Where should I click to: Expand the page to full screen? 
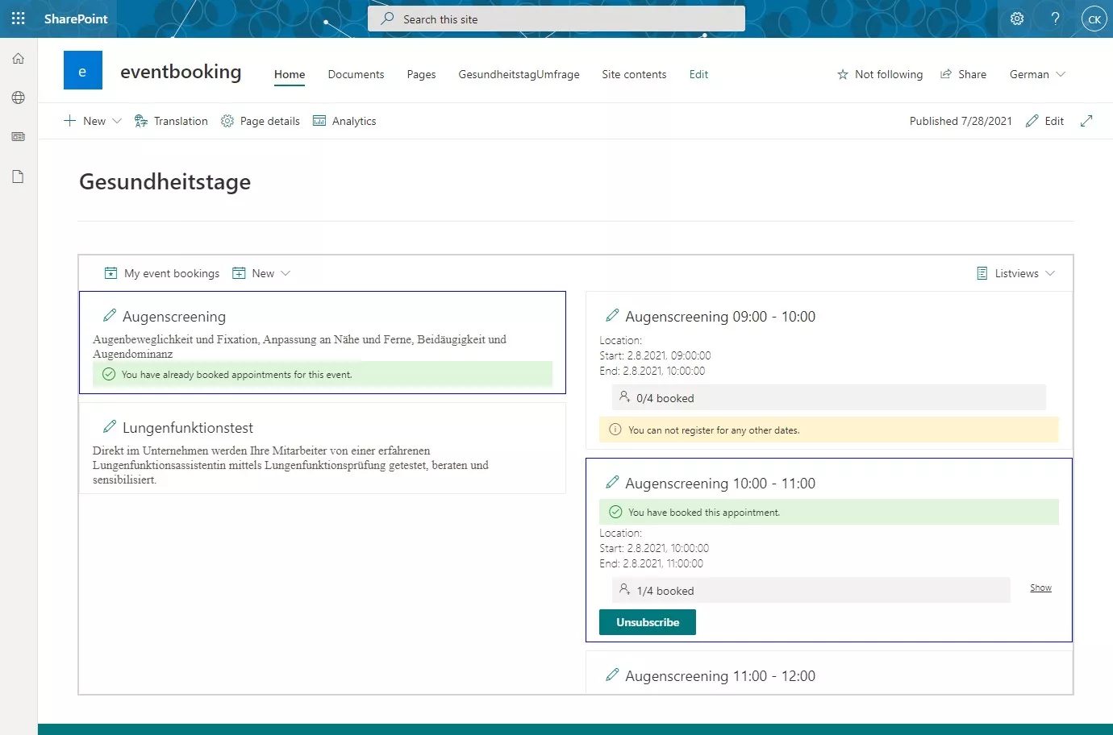point(1087,121)
